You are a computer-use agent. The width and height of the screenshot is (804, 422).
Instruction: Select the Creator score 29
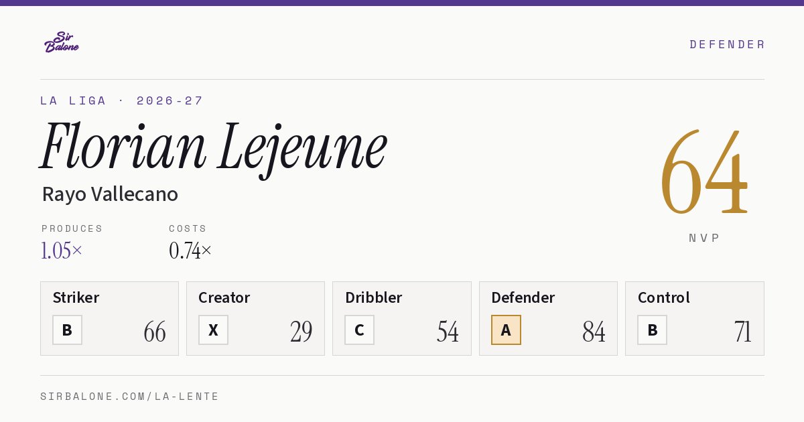[x=301, y=332]
